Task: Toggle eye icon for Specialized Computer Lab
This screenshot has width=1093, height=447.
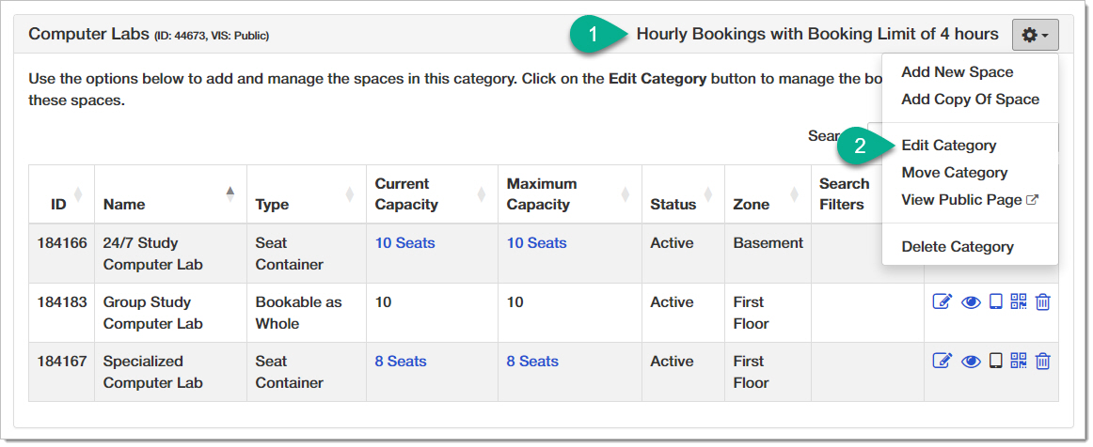Action: coord(971,362)
